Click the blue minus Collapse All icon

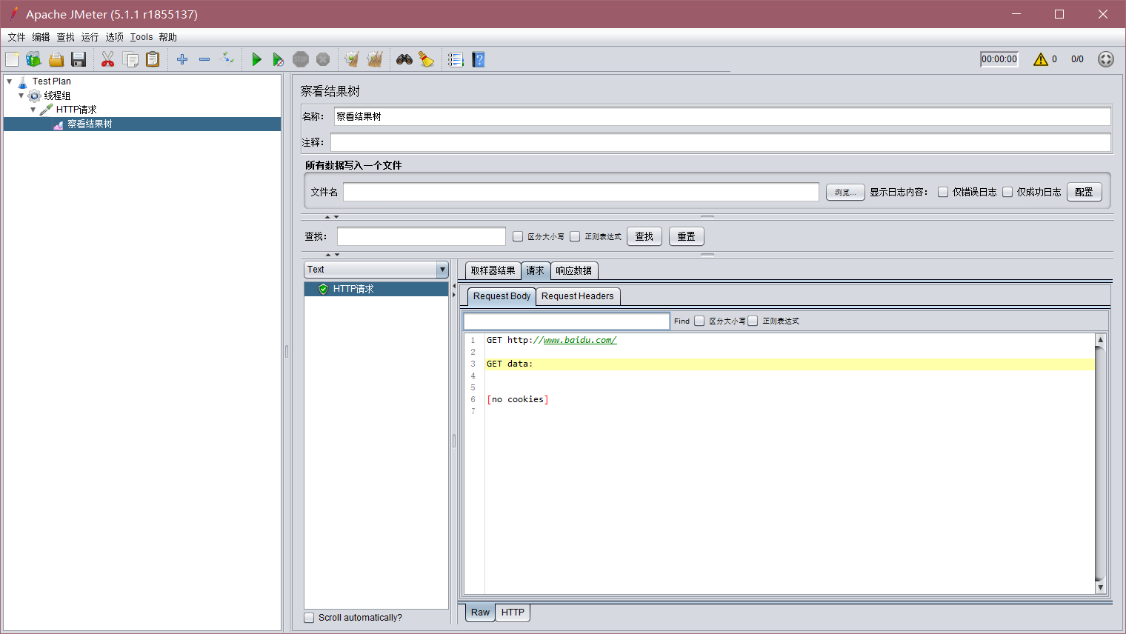point(204,59)
